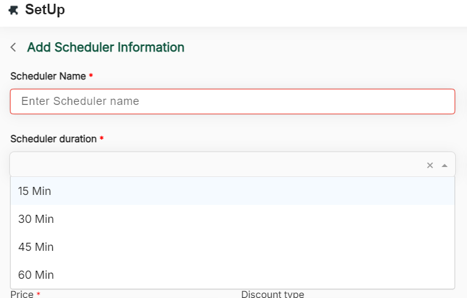
Task: Click the red asterisk after Scheduler duration
Action: click(x=101, y=138)
